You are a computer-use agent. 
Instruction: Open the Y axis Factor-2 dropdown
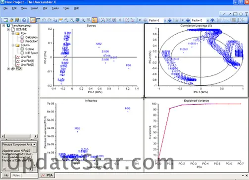tap(208, 20)
